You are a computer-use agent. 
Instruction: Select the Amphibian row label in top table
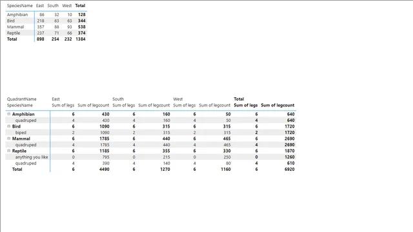tap(17, 14)
